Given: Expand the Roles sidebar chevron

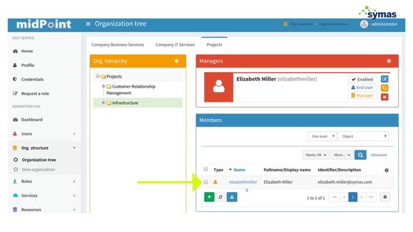Looking at the screenshot, I should tap(74, 182).
